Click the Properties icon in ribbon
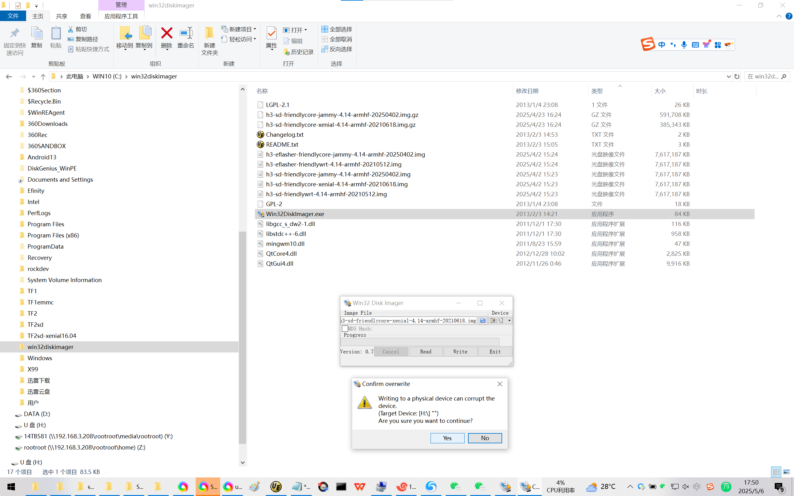 click(271, 33)
